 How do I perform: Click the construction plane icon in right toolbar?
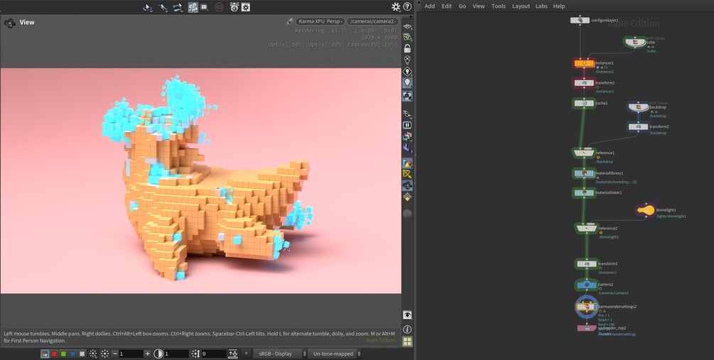point(408,26)
